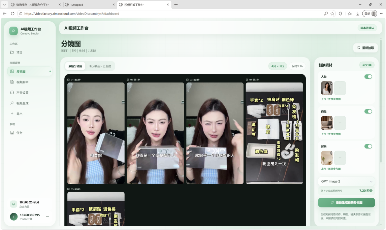Open 项目 in the sidebar
386x230 pixels.
[x=30, y=53]
